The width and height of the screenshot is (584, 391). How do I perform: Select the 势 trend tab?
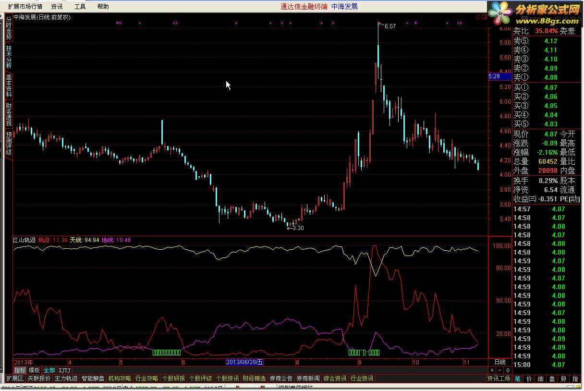click(x=563, y=379)
